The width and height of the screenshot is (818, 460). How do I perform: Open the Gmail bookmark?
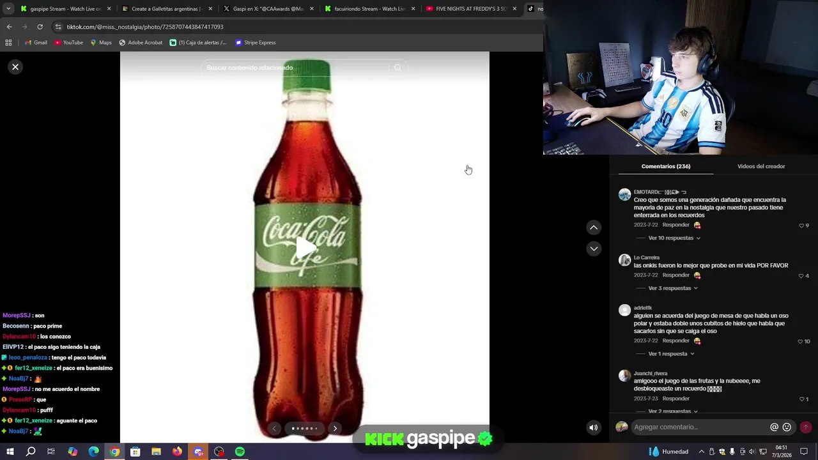[x=36, y=43]
